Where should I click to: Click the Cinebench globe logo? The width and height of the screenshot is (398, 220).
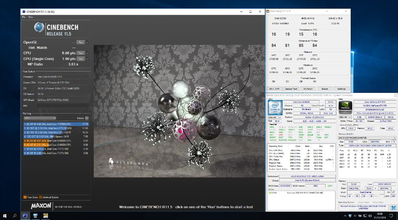(39, 27)
